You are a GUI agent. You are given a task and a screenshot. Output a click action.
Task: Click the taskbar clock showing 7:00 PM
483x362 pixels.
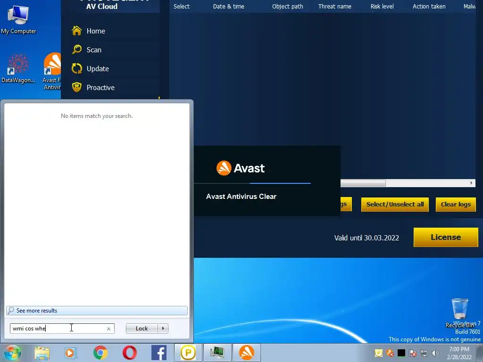[459, 353]
